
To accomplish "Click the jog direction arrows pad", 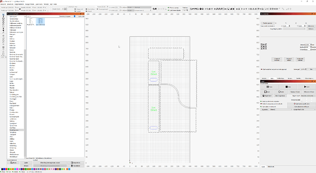I will point(263,46).
